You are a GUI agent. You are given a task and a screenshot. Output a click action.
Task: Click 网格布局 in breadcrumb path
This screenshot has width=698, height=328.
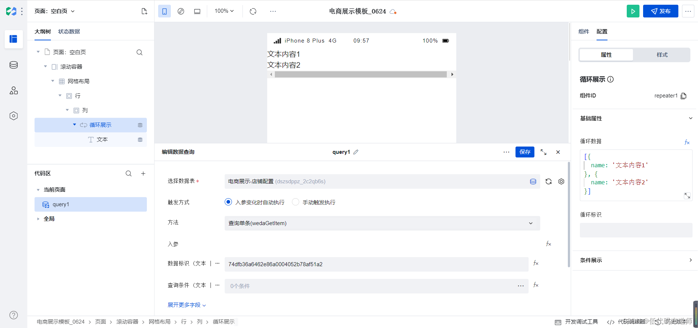pos(160,322)
